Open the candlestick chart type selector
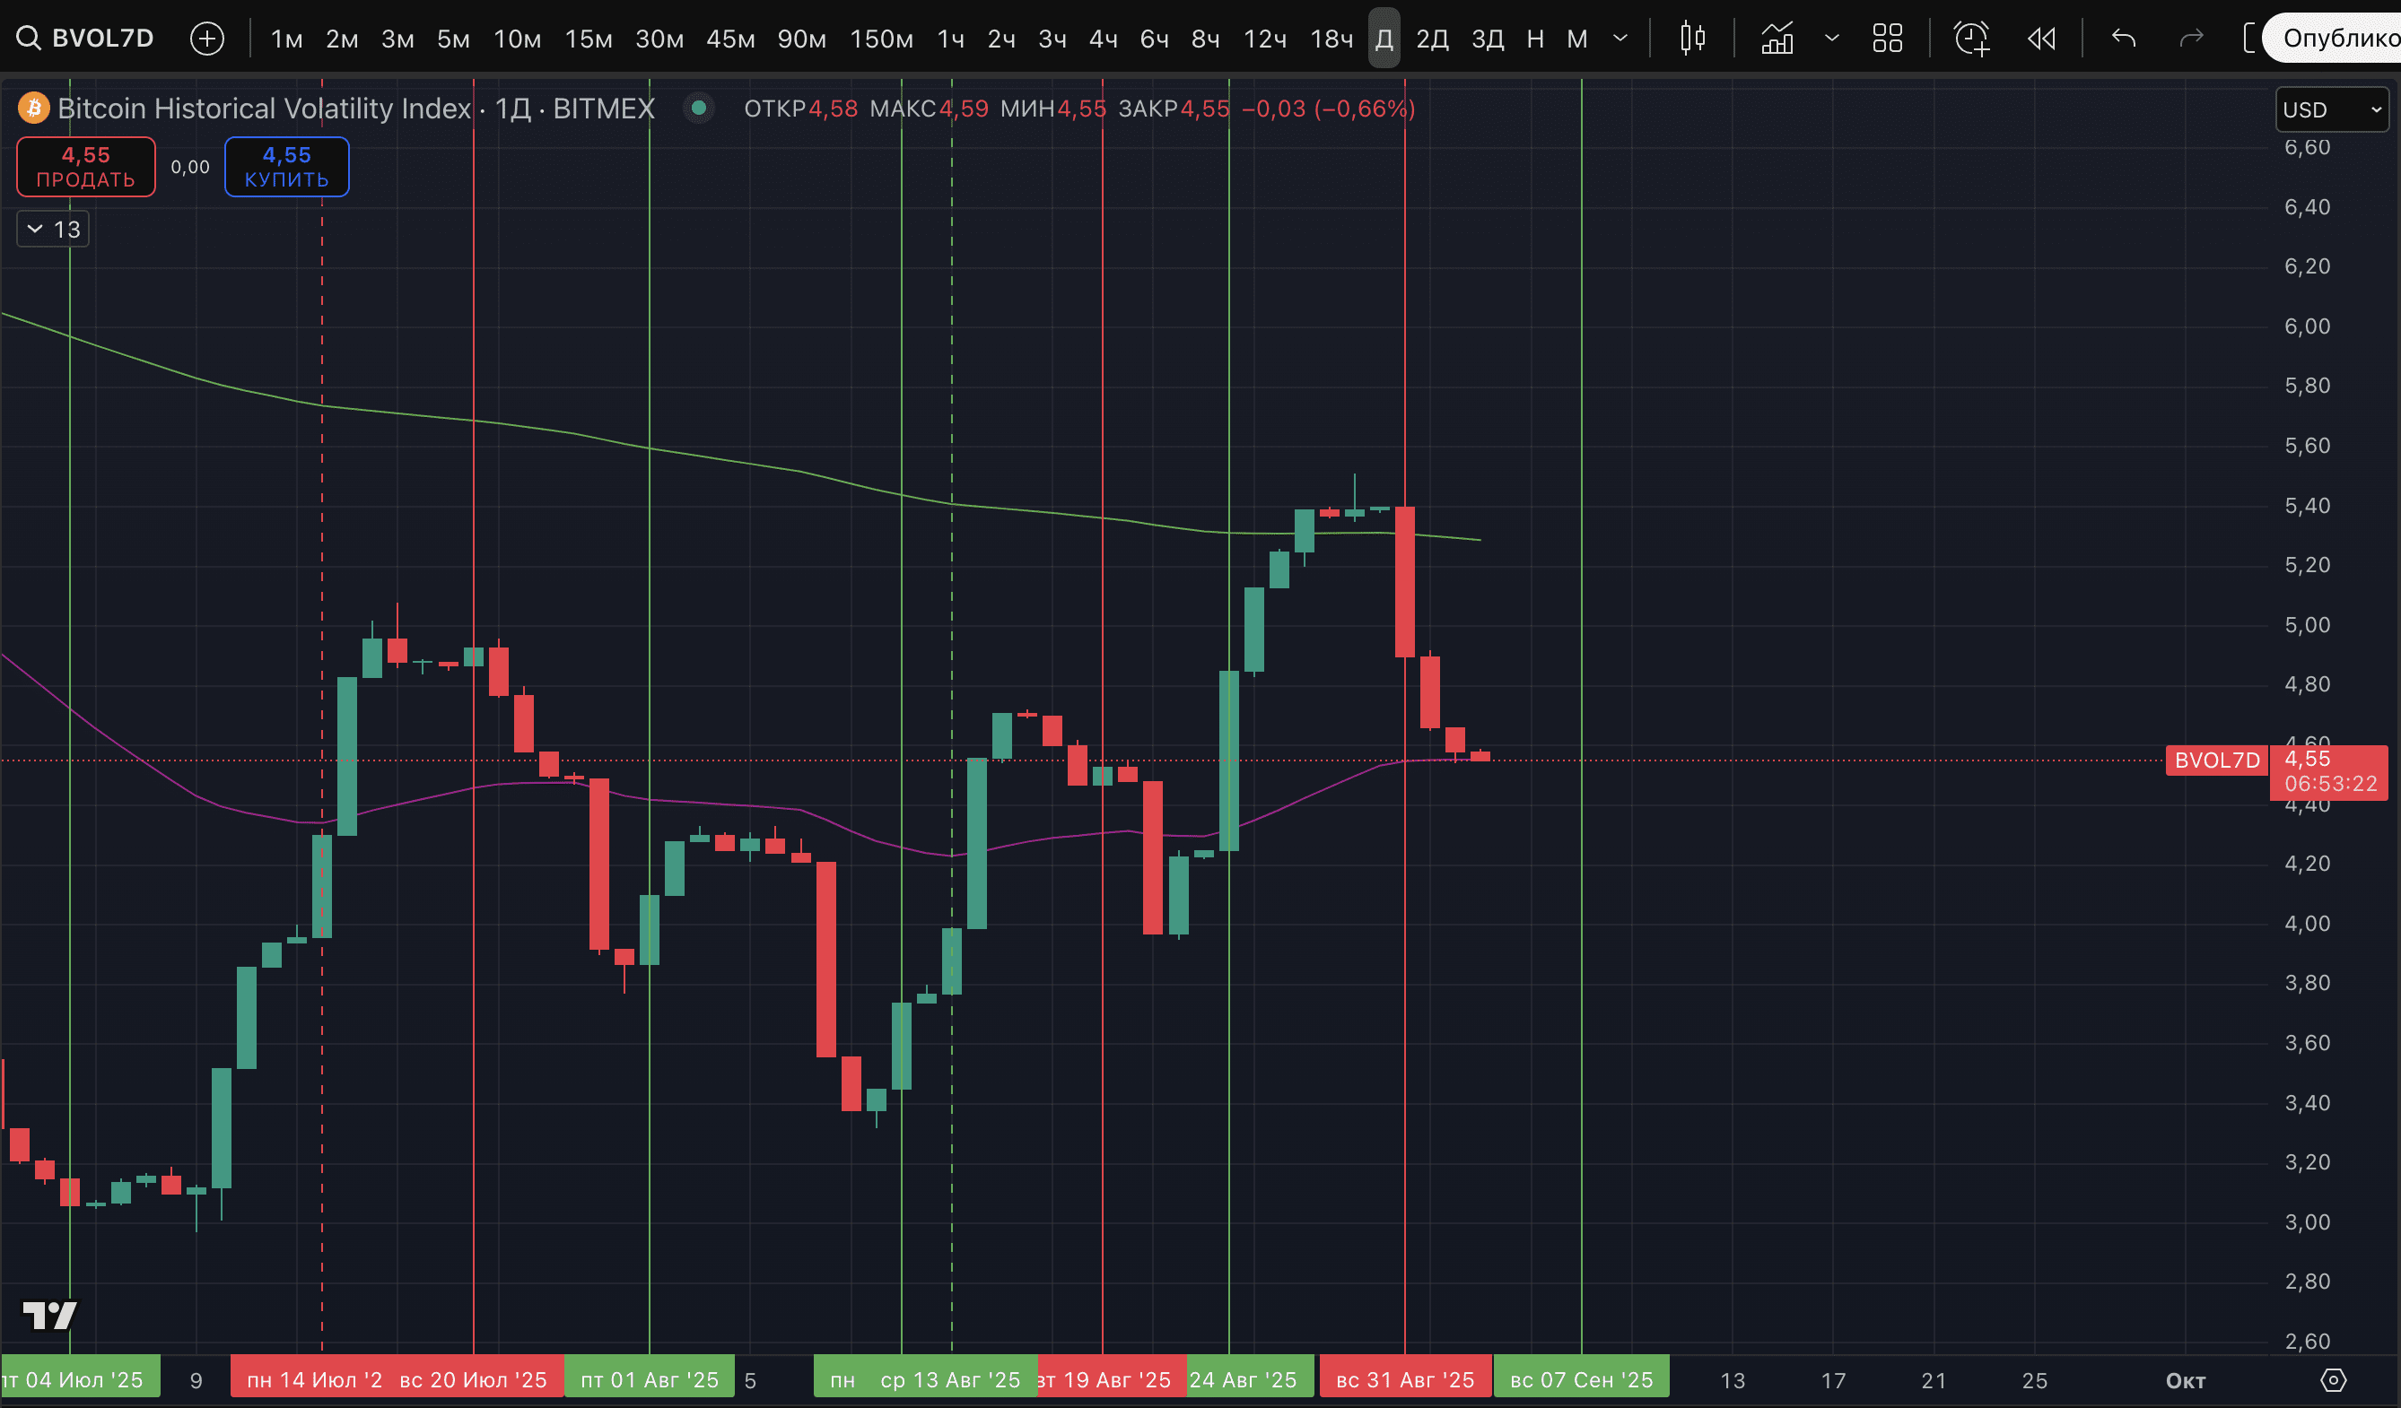This screenshot has height=1408, width=2401. click(x=1692, y=38)
